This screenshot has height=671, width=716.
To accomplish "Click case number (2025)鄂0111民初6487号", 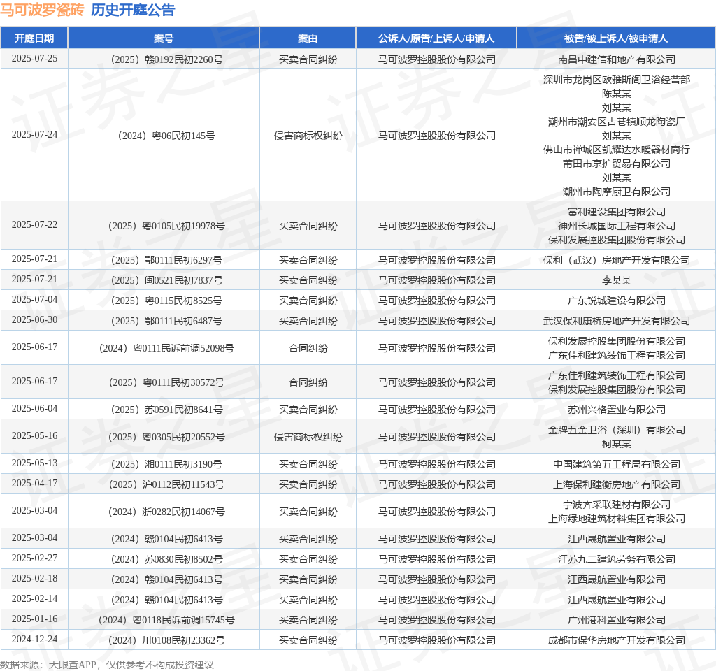I will [166, 321].
